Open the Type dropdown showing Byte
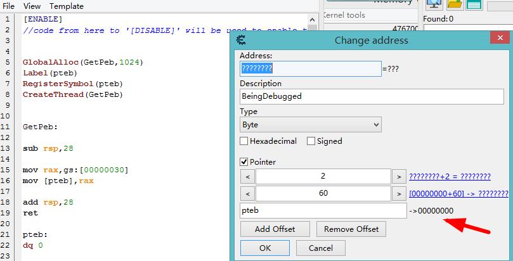Image resolution: width=513 pixels, height=261 pixels. (311, 125)
